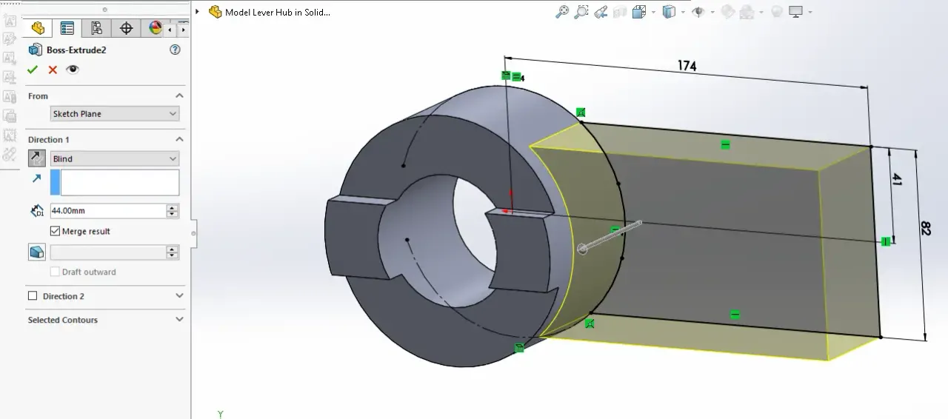
Task: Open help for Boss-Extrude2
Action: pos(175,50)
